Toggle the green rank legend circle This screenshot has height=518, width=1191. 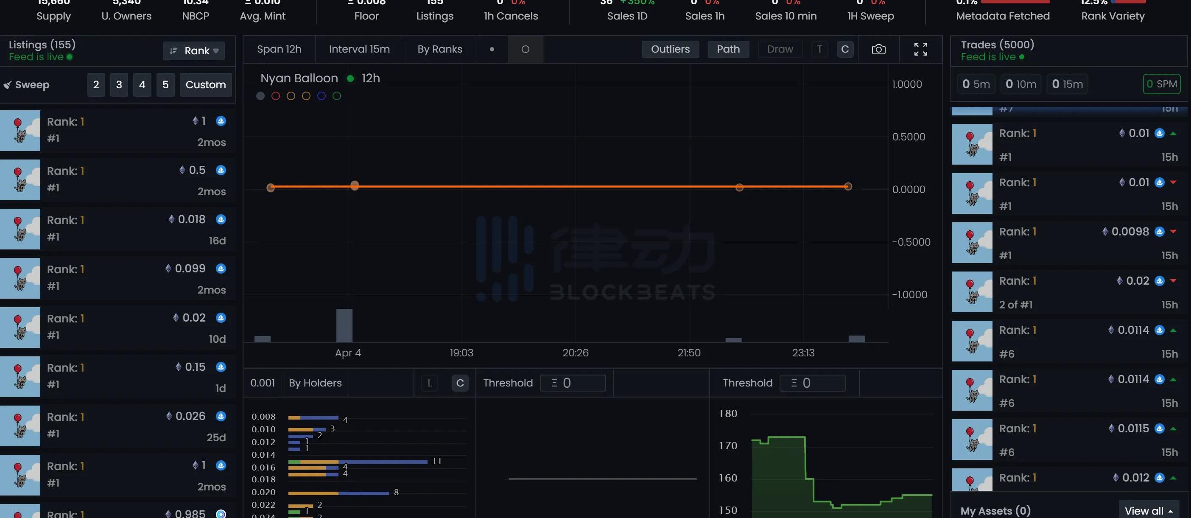337,96
